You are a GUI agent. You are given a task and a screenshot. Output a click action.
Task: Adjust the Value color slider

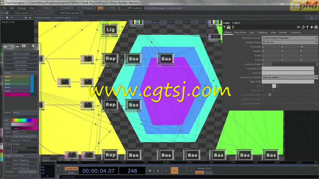[24, 128]
